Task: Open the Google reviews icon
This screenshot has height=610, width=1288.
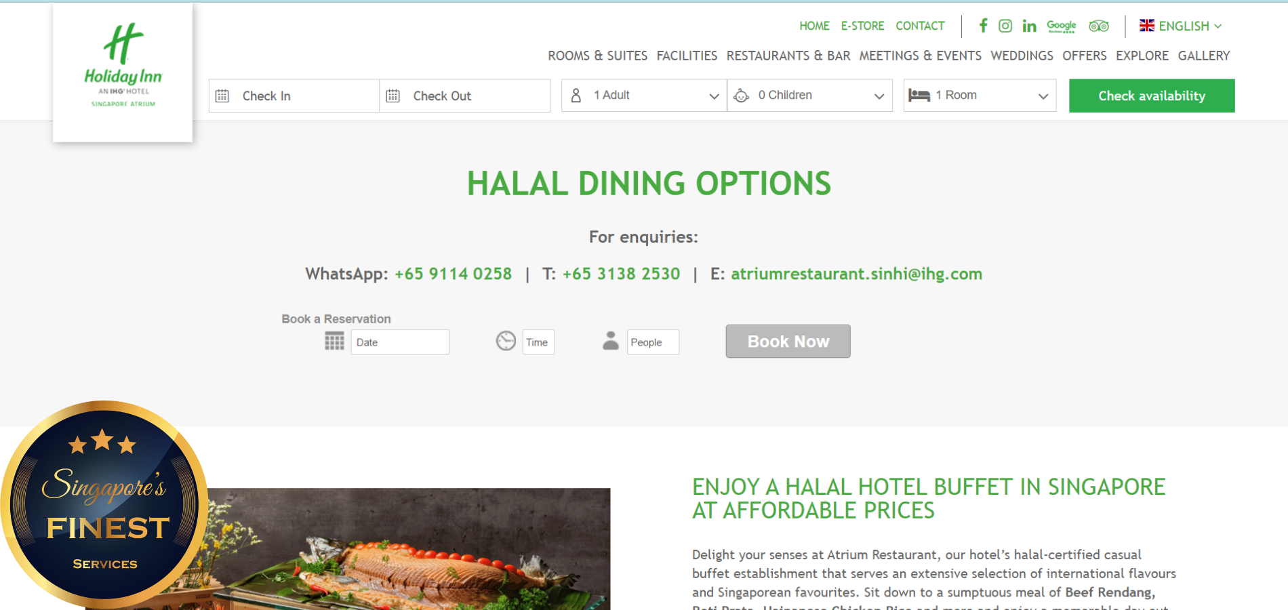Action: (x=1062, y=26)
